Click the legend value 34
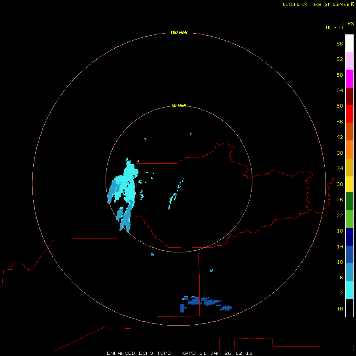Image resolution: width=356 pixels, height=356 pixels. point(340,168)
